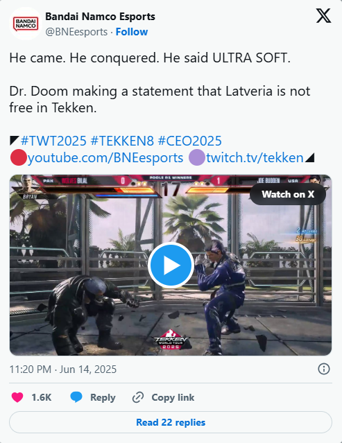Click the Copy link label

pyautogui.click(x=173, y=397)
